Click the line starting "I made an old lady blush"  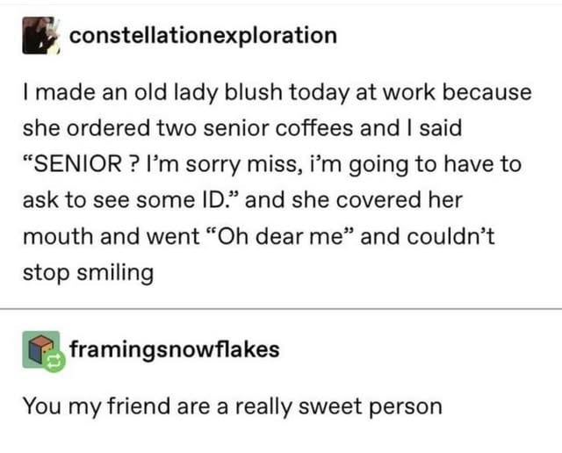click(x=277, y=92)
